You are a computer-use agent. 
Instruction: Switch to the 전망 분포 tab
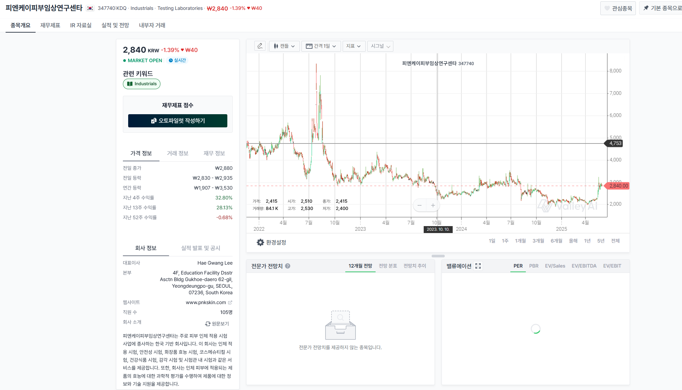pos(388,266)
